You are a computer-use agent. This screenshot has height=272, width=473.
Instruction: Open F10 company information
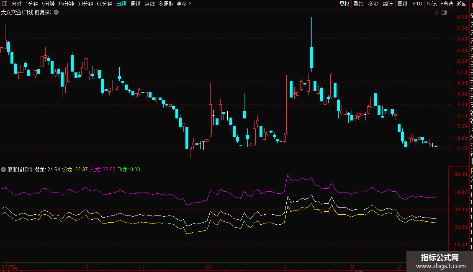point(417,4)
